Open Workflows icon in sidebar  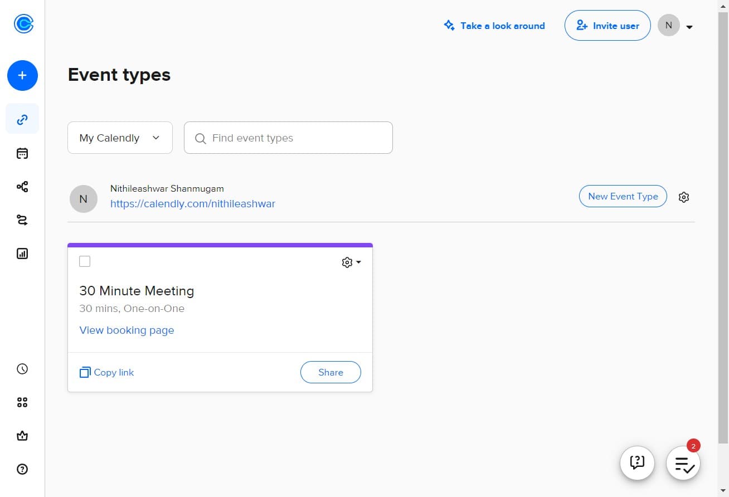point(22,187)
